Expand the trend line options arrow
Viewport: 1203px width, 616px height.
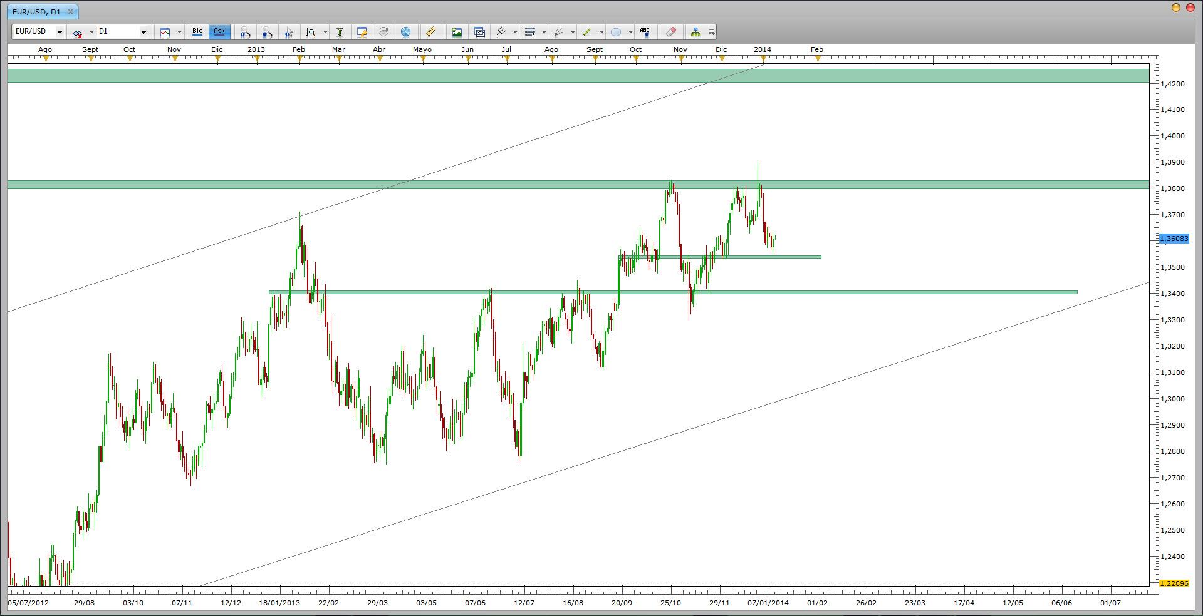(x=601, y=32)
